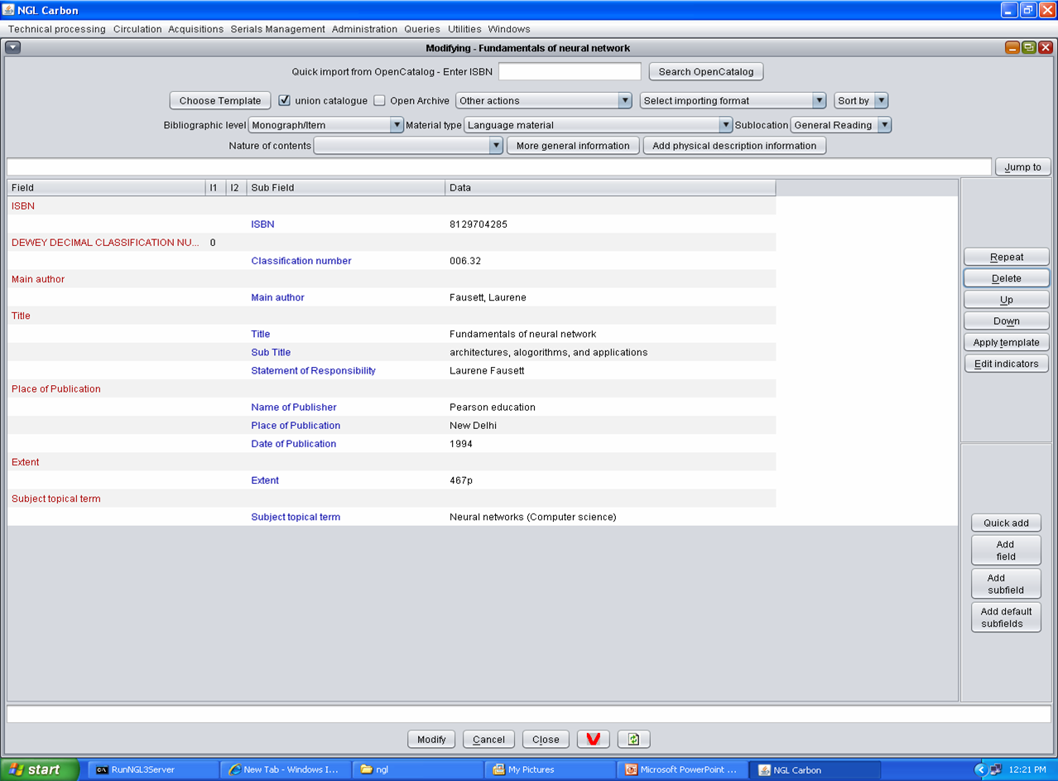Expand the Other actions dropdown
Image resolution: width=1058 pixels, height=781 pixels.
coord(544,100)
